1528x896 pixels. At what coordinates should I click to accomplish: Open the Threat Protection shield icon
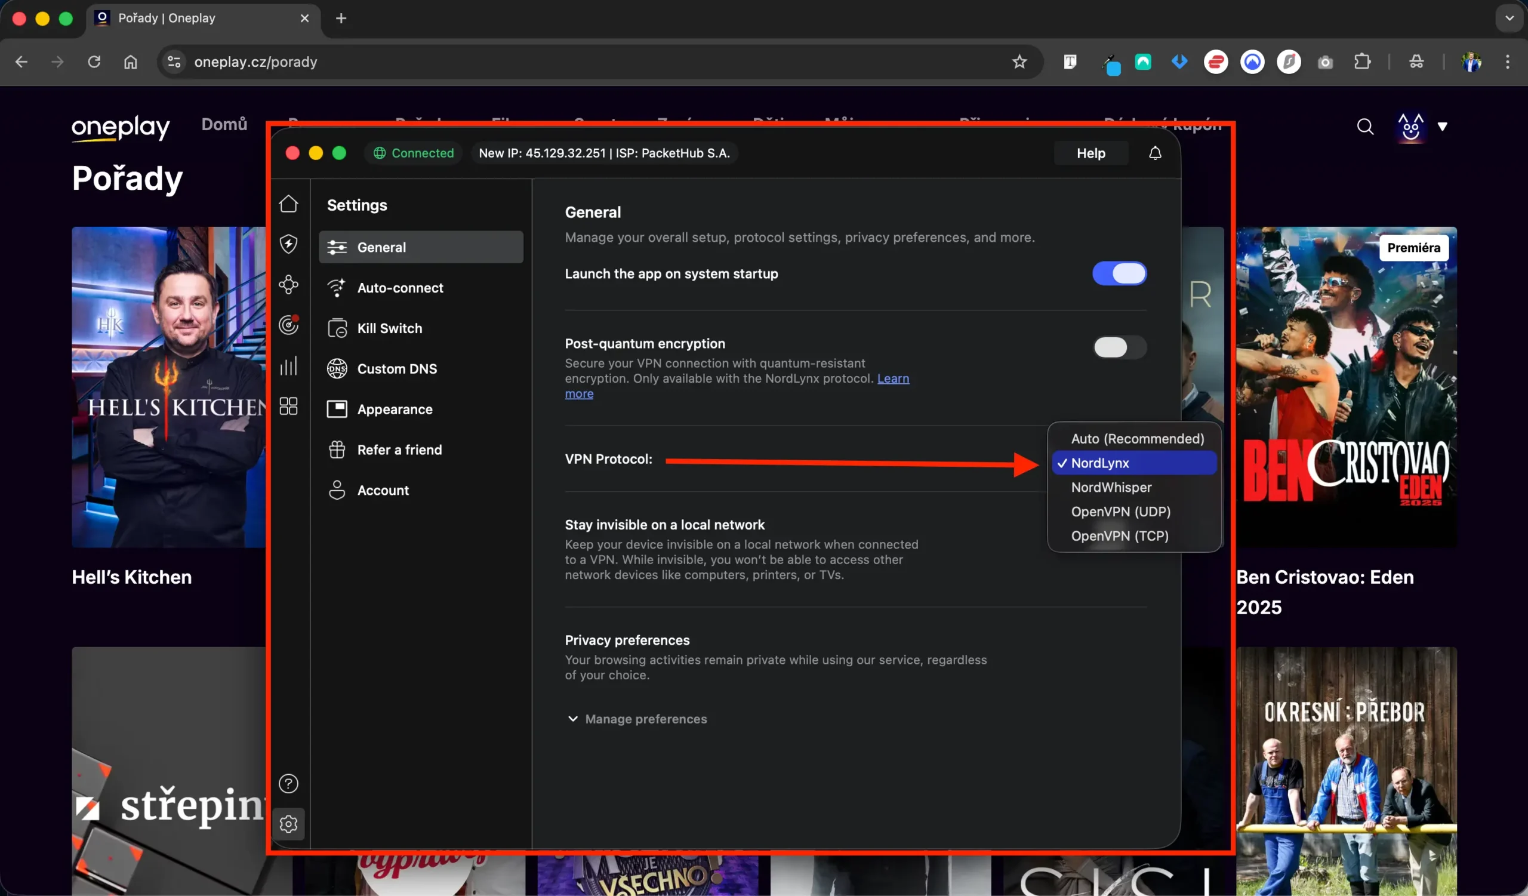point(289,244)
